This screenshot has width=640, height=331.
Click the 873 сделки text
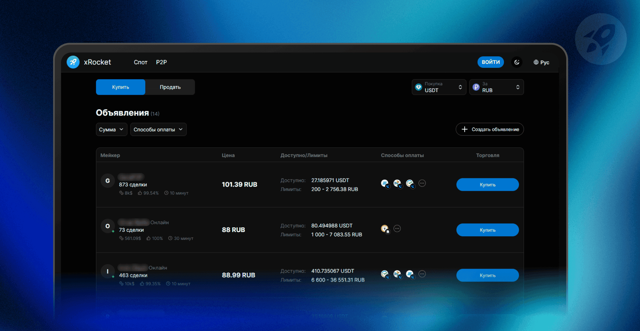coord(133,185)
